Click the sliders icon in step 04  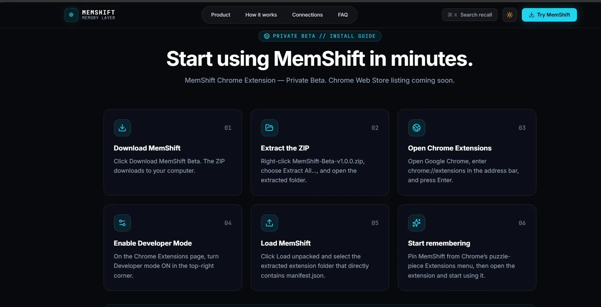(122, 223)
